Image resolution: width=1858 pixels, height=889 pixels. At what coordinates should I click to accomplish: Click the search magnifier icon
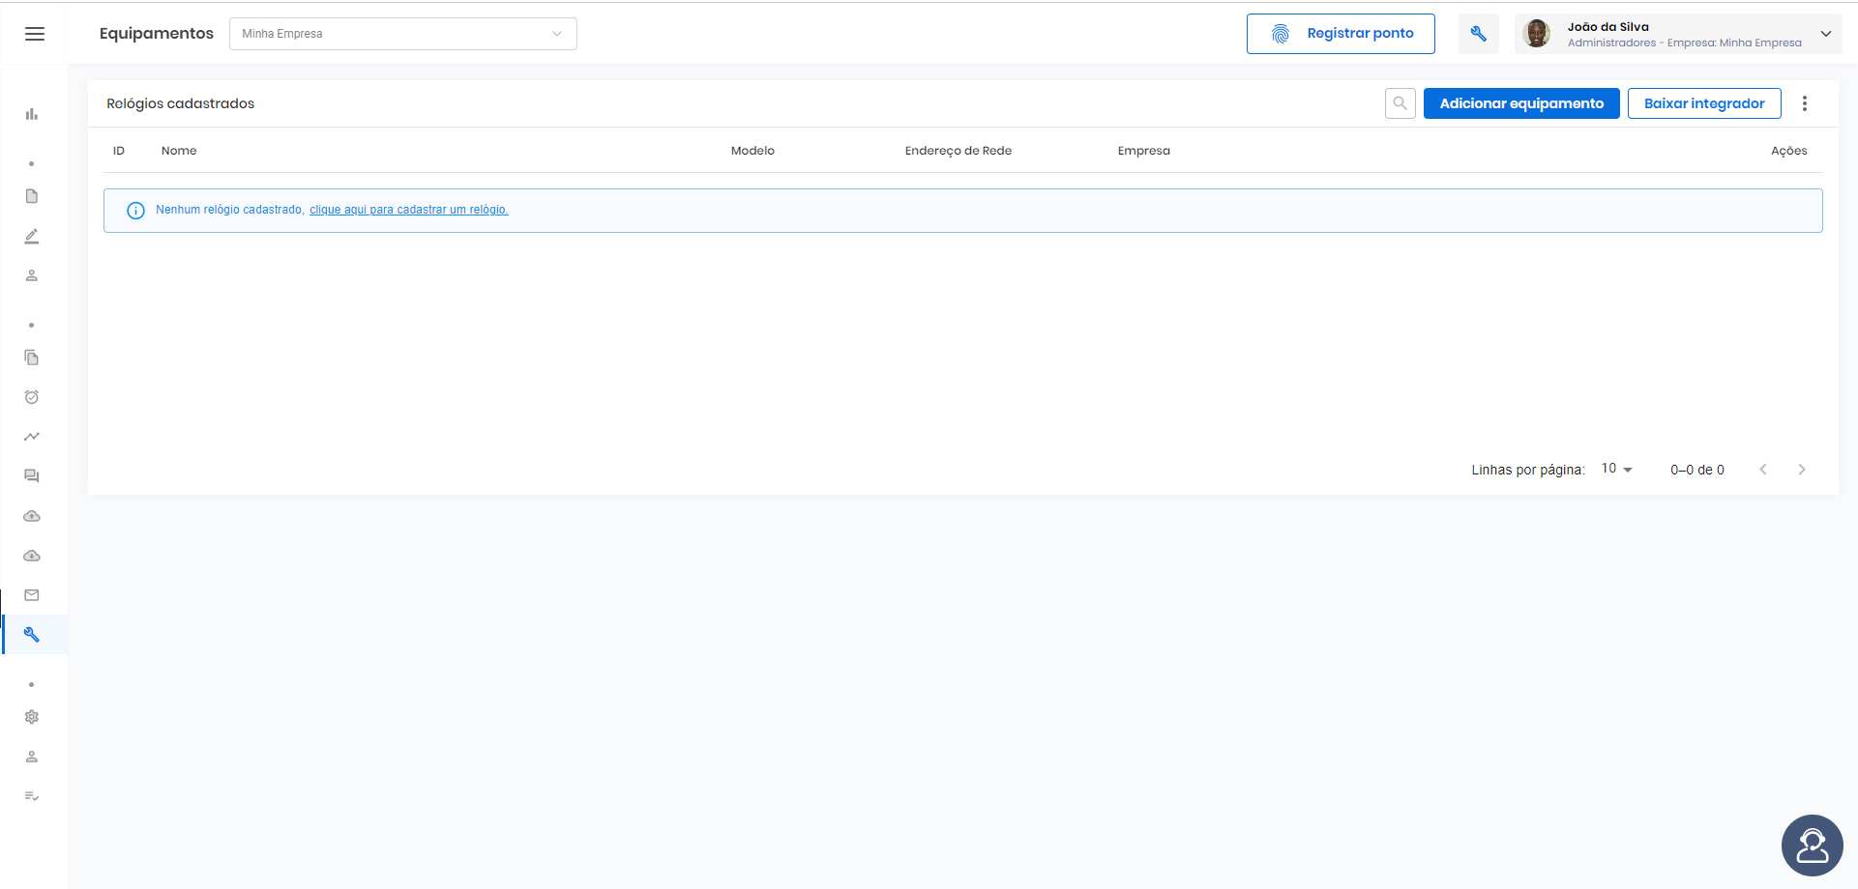1401,103
